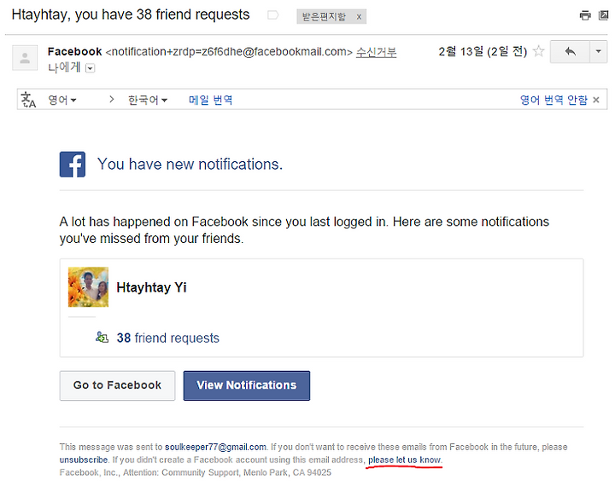Open target language 한국어 dropdown
The width and height of the screenshot is (615, 486).
(x=148, y=100)
